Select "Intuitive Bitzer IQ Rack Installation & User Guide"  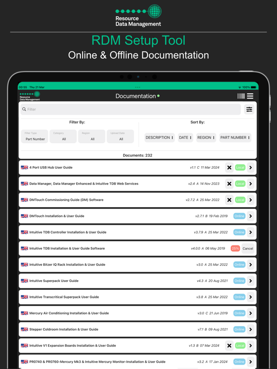pyautogui.click(x=67, y=265)
